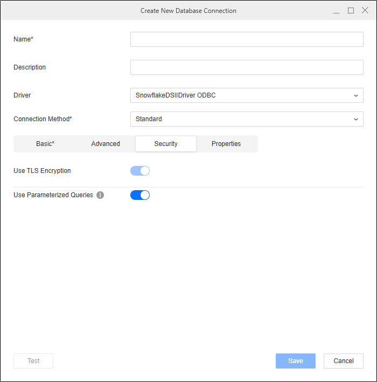Cancel the new database connection
The width and height of the screenshot is (377, 382).
[x=344, y=361]
